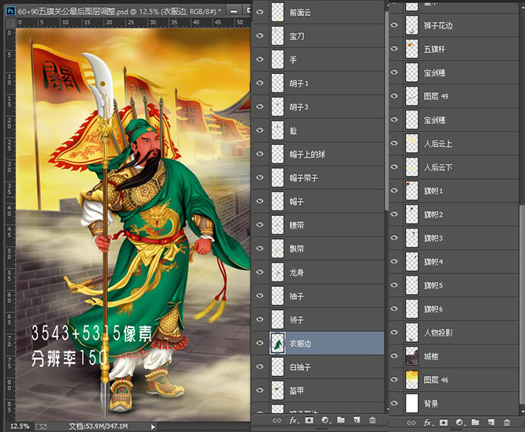Click 旗帜4 layer thumbnail
This screenshot has height=432, width=525.
412,262
